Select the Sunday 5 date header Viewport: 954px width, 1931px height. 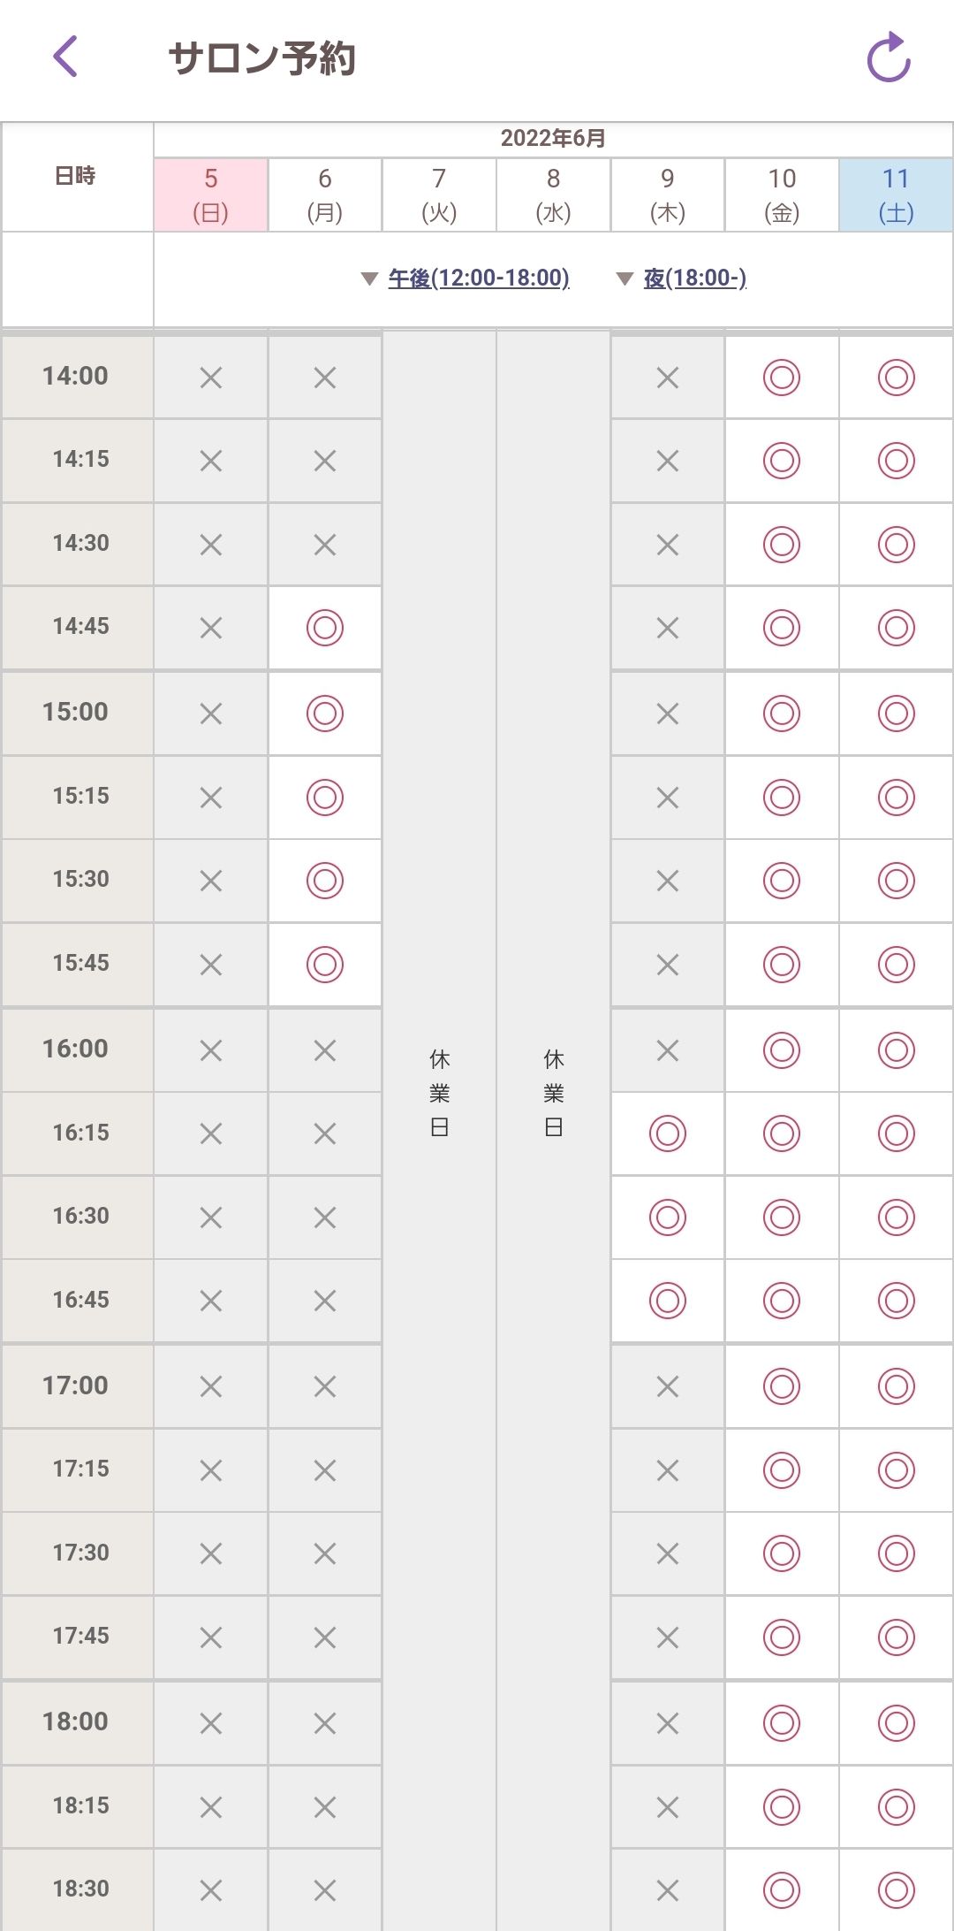tap(211, 195)
